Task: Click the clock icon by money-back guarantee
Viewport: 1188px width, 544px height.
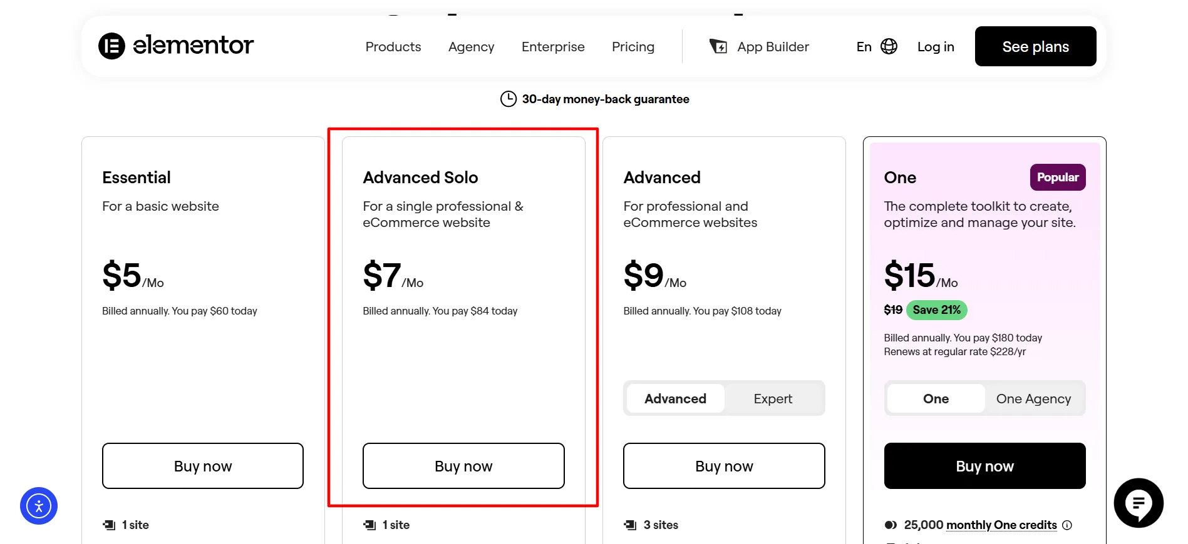Action: tap(509, 99)
